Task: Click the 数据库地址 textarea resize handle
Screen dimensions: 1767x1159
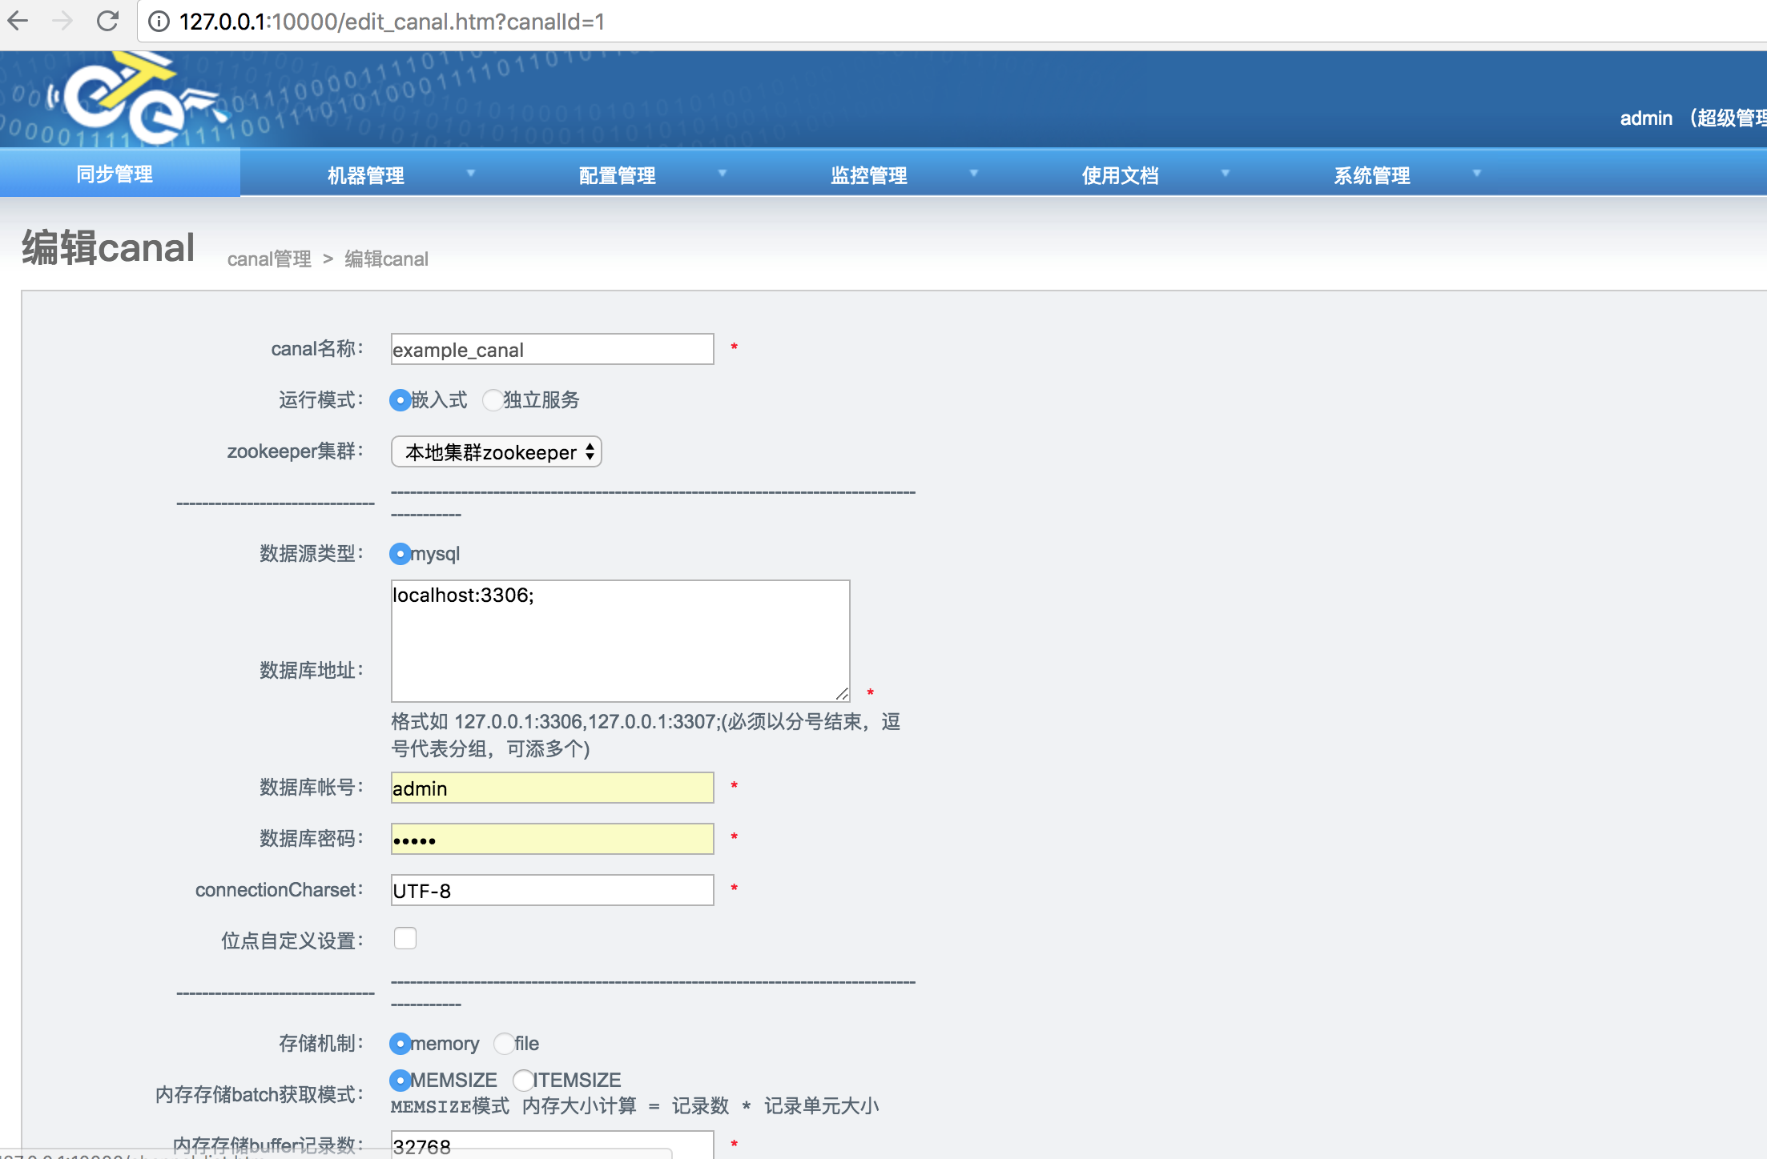Action: pyautogui.click(x=842, y=694)
